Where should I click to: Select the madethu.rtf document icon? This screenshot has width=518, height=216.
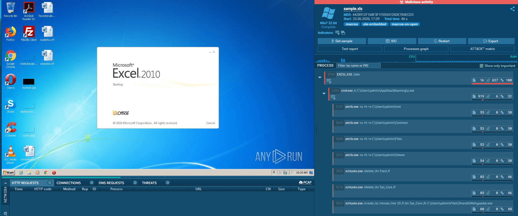click(x=47, y=34)
